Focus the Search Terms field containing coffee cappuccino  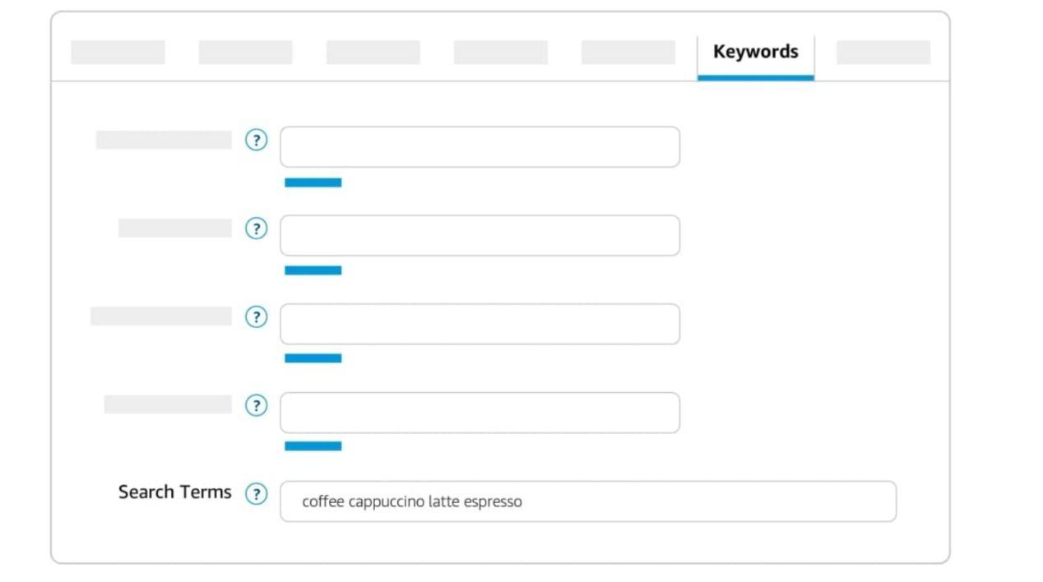click(588, 501)
